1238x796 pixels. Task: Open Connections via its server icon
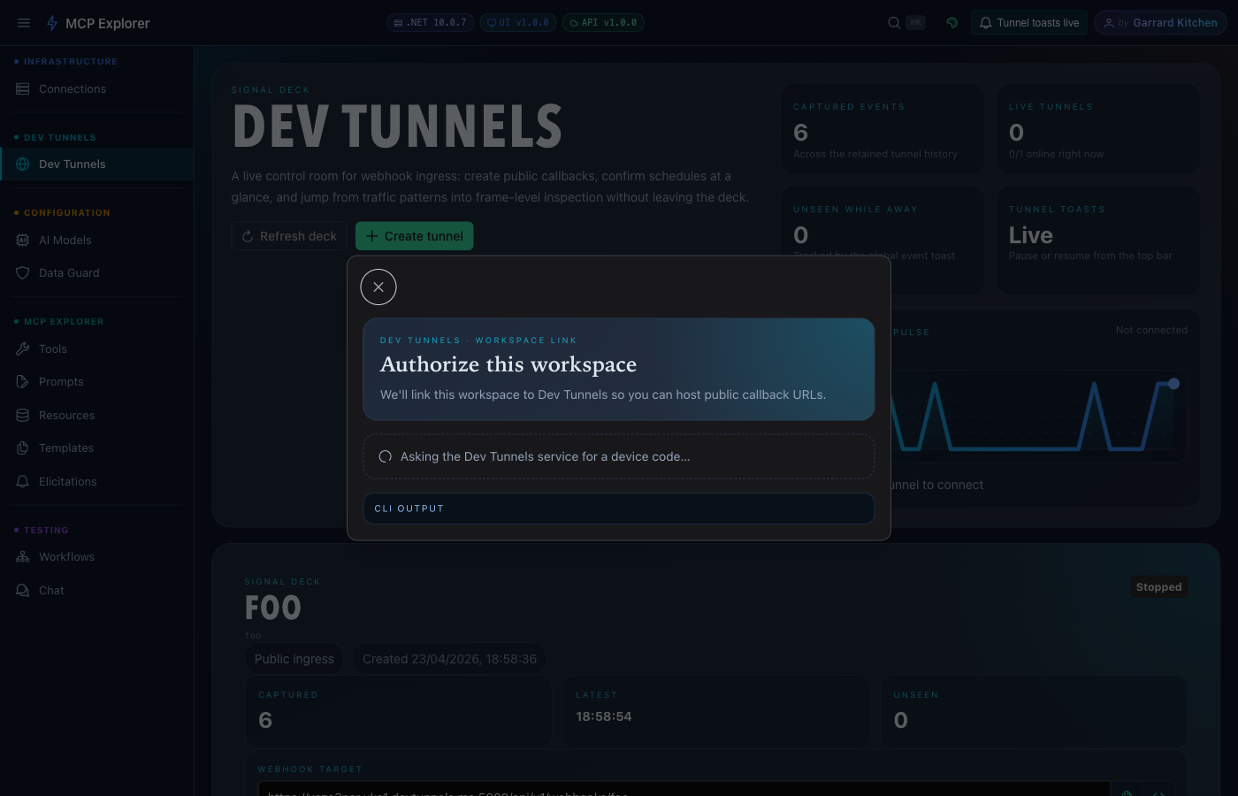(x=23, y=89)
